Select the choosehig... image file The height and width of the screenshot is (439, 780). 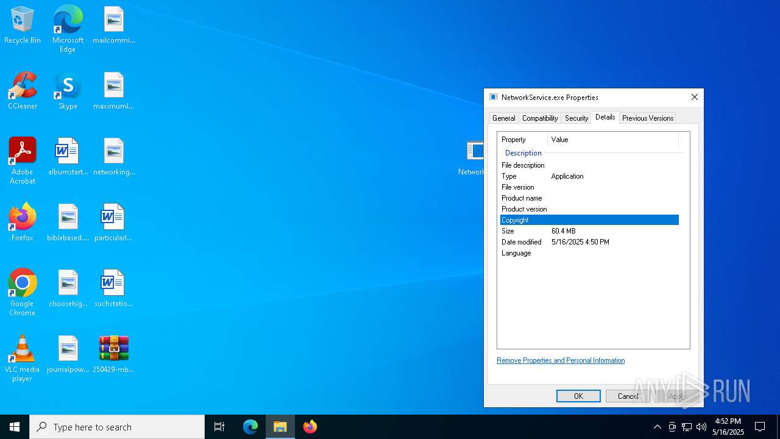(68, 289)
